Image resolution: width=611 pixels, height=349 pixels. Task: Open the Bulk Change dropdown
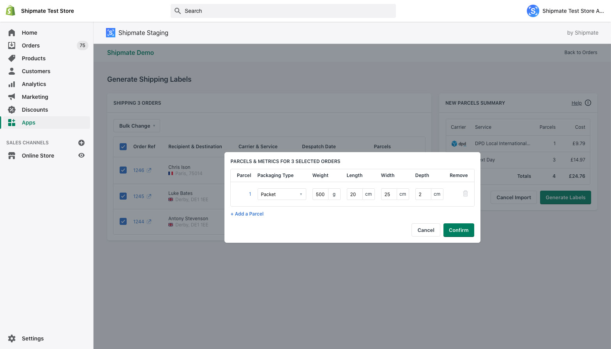tap(137, 126)
